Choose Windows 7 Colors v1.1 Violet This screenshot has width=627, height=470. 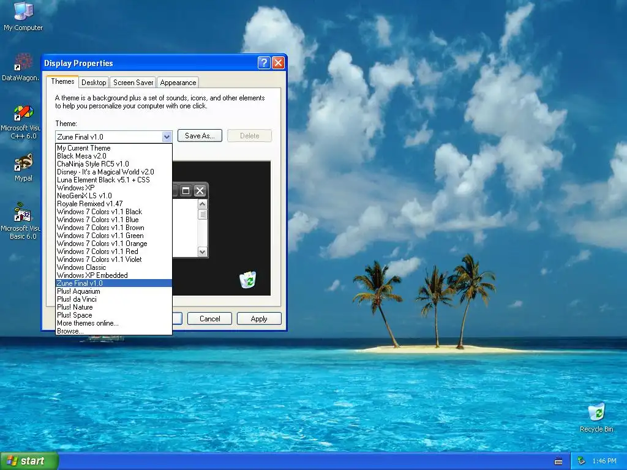tap(114, 259)
